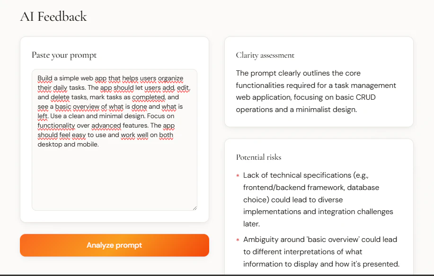Click the AI Feedback page heading

(x=53, y=17)
